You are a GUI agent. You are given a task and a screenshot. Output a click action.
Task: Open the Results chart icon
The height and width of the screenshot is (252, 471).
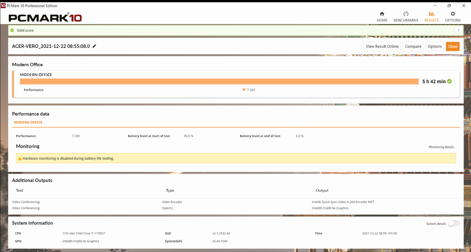pos(431,14)
